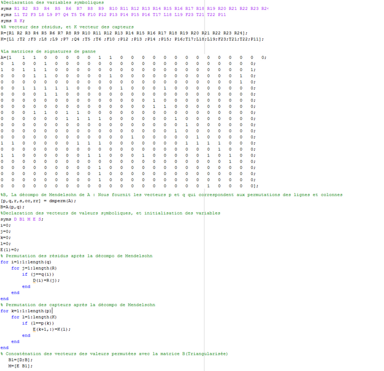Click the 'R=[R1 R2 R3' vector definition line
Image resolution: width=384 pixels, height=371 pixels.
tap(62, 32)
